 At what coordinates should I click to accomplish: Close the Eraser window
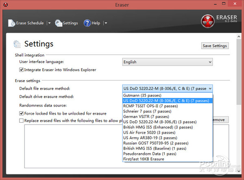point(235,4)
